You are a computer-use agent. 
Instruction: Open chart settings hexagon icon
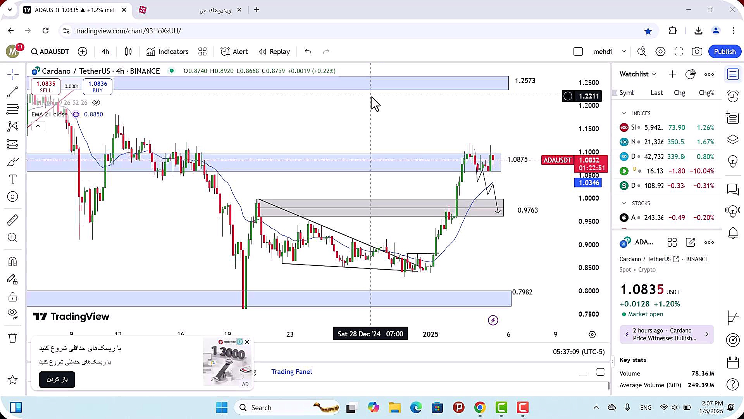(x=660, y=52)
